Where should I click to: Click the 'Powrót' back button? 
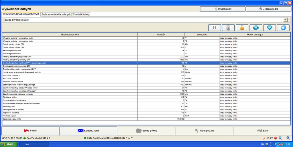[30, 131]
